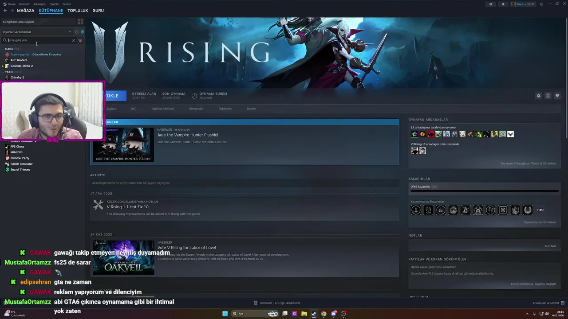
Task: Collapse the YAYIN category
Action: point(9,72)
